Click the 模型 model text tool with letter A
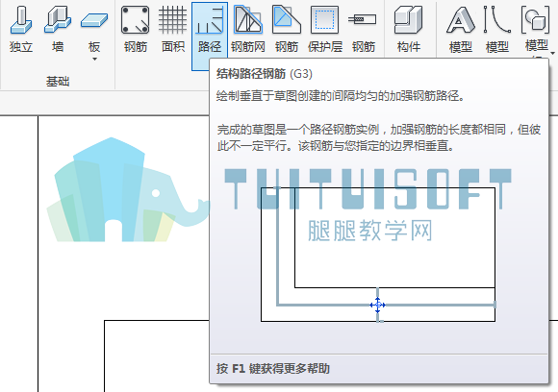The width and height of the screenshot is (558, 392). coord(461,29)
